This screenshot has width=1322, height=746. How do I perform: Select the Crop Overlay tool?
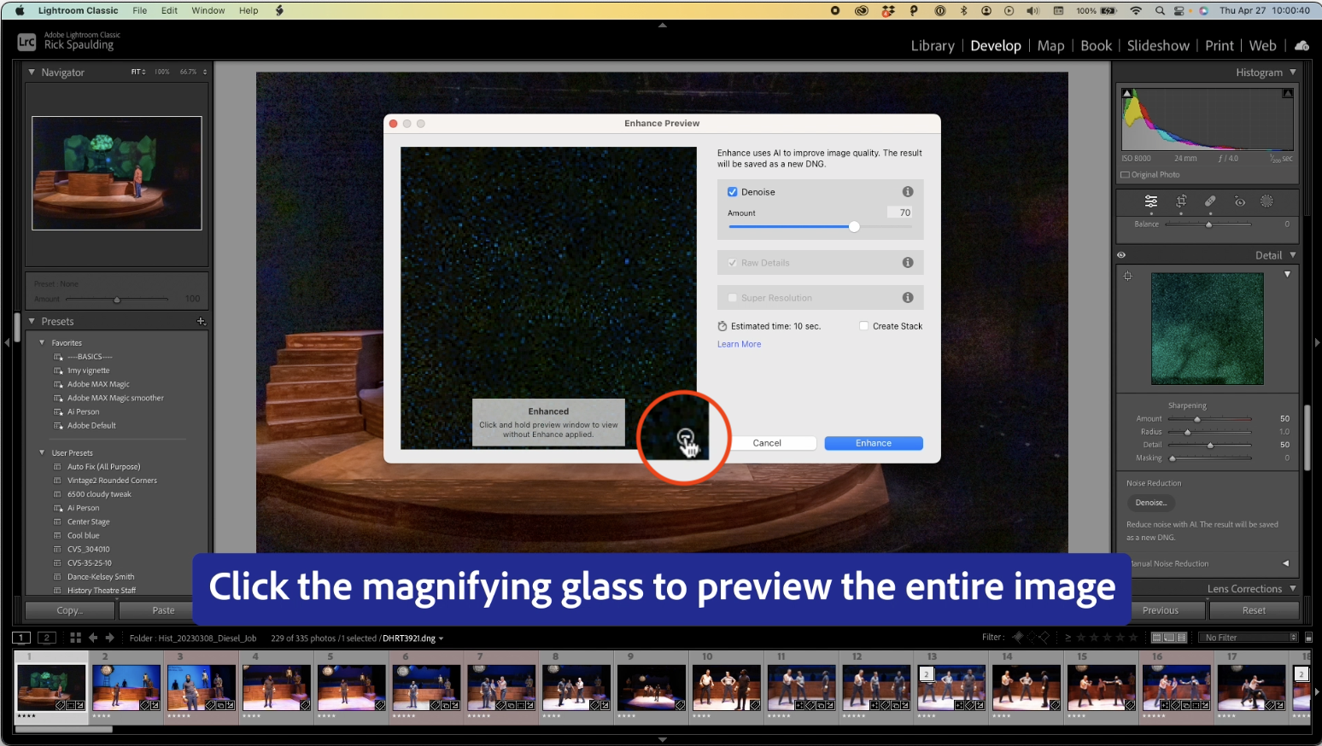[x=1180, y=202]
